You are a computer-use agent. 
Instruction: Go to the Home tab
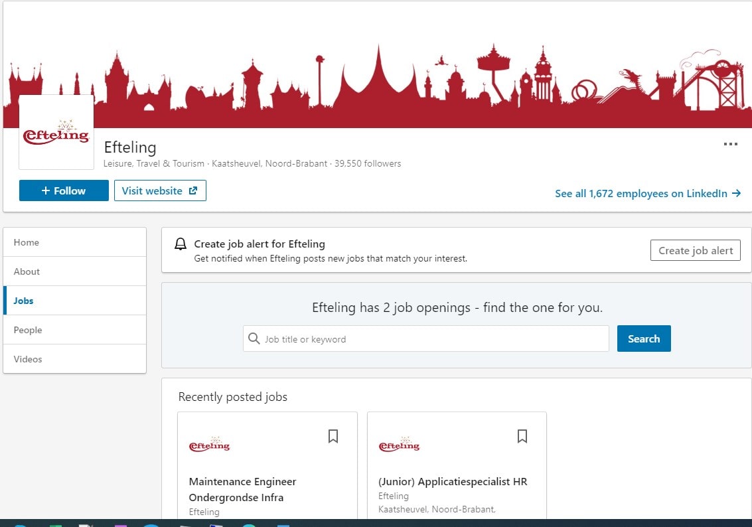[75, 242]
